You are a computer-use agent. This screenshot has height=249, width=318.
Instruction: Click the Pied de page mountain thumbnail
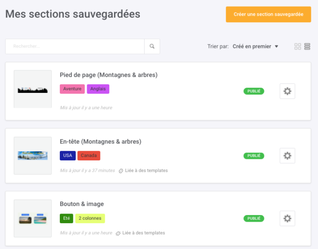click(33, 90)
